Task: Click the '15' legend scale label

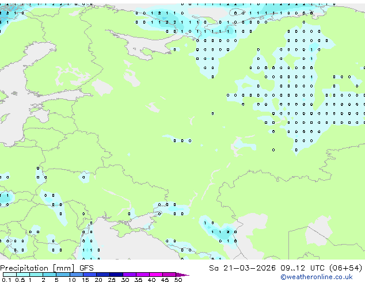Action: click(x=85, y=280)
